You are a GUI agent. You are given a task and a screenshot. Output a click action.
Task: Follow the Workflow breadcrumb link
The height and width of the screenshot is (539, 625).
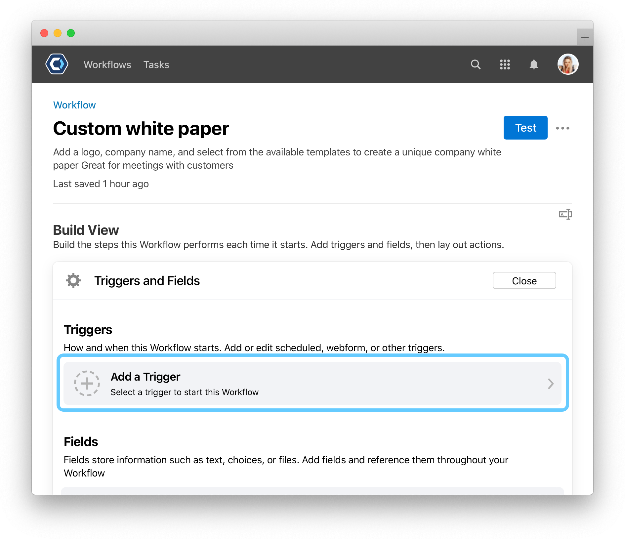pyautogui.click(x=74, y=105)
